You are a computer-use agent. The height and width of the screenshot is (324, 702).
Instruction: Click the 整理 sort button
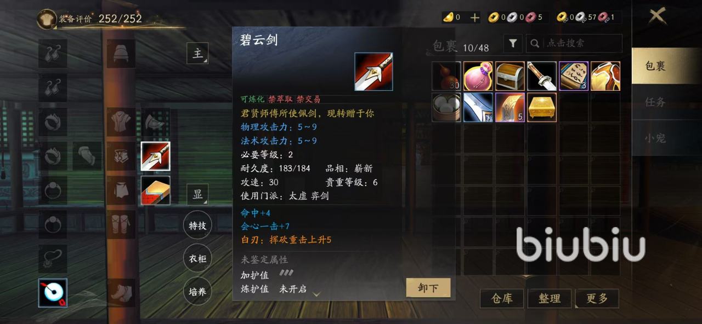(550, 298)
